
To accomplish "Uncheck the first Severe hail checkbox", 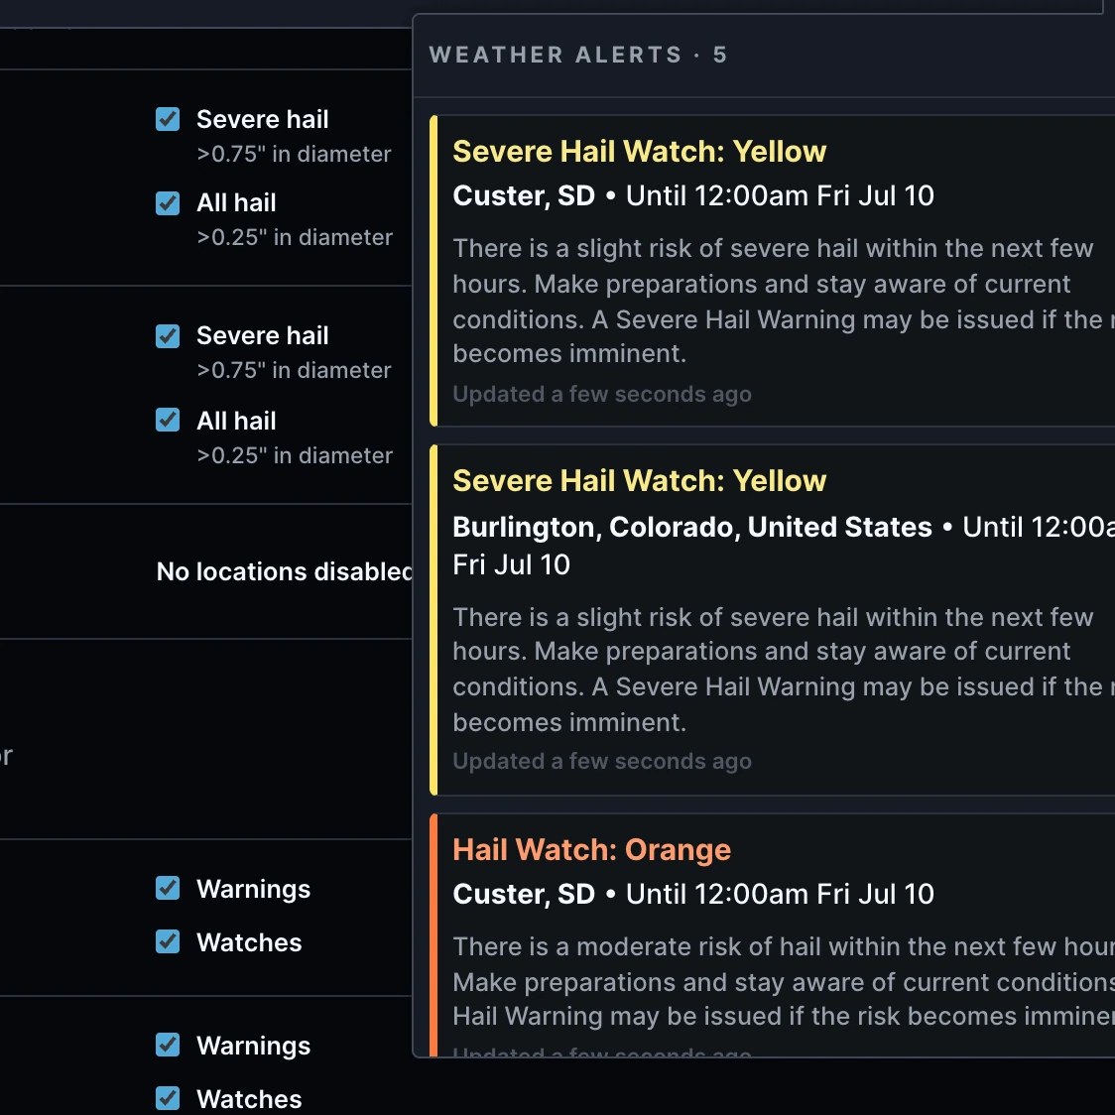I will pyautogui.click(x=168, y=119).
